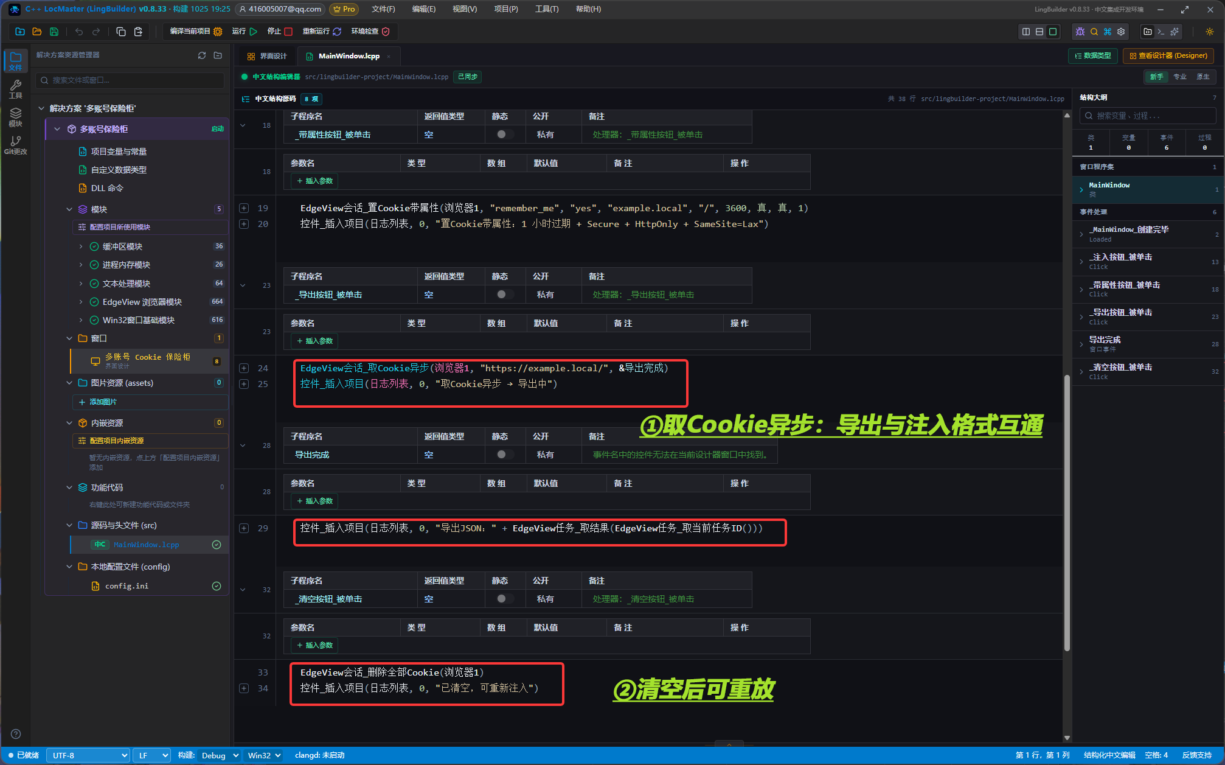Open the 模块 sidebar panel icon
The height and width of the screenshot is (765, 1225).
(x=16, y=117)
